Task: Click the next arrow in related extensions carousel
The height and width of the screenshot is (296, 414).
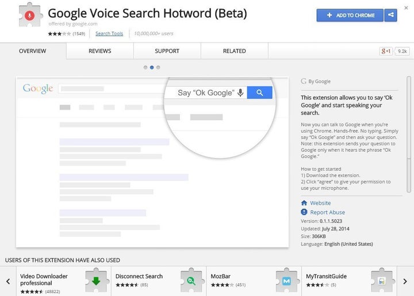Action: [405, 281]
